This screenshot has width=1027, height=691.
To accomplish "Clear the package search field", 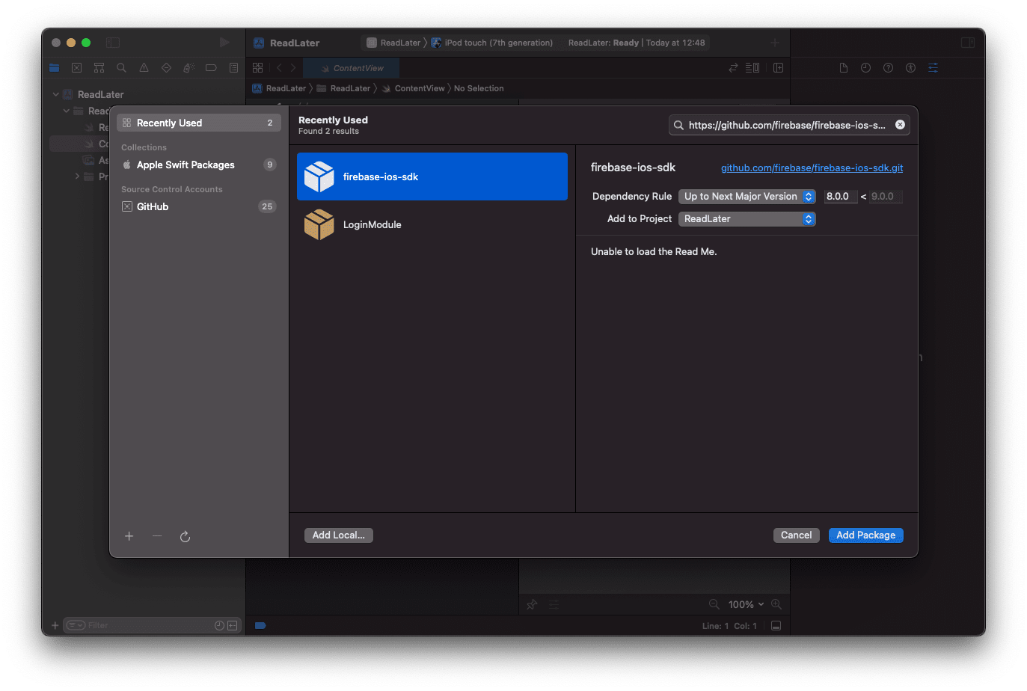I will tap(901, 125).
